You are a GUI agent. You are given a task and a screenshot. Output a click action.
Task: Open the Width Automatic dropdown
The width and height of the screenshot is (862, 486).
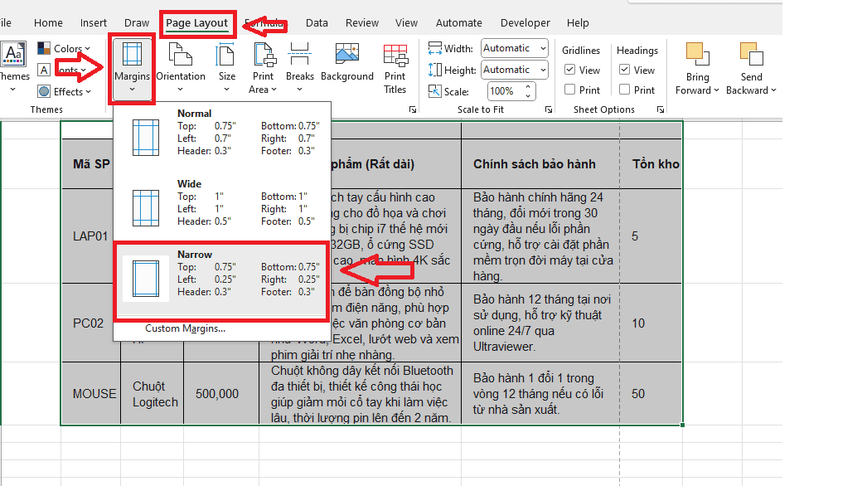(x=515, y=48)
